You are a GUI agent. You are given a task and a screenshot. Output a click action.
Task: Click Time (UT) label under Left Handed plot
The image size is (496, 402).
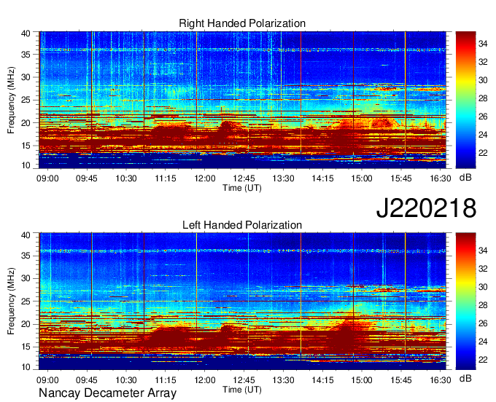[x=242, y=390]
